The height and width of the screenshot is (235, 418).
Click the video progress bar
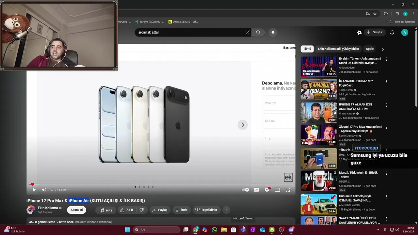point(161,184)
